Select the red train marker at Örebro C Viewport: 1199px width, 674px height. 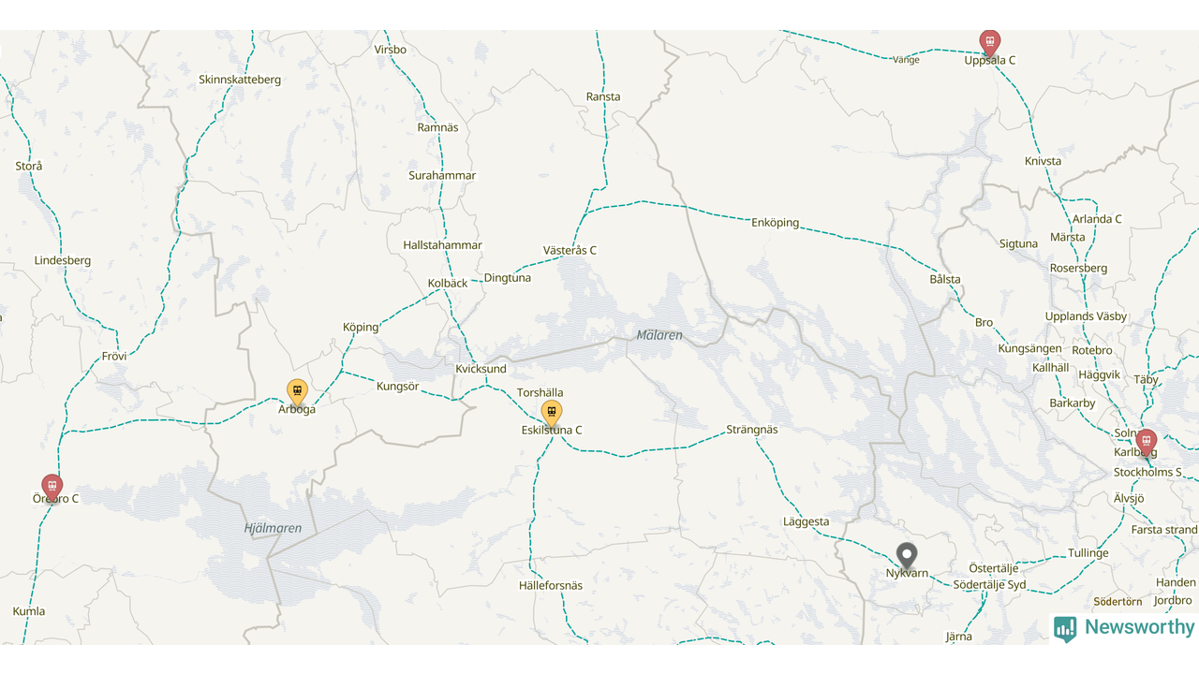[52, 487]
